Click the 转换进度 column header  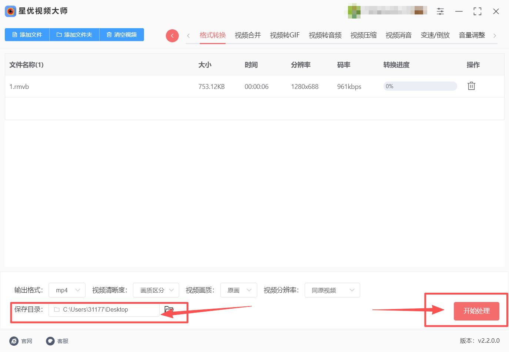point(396,65)
